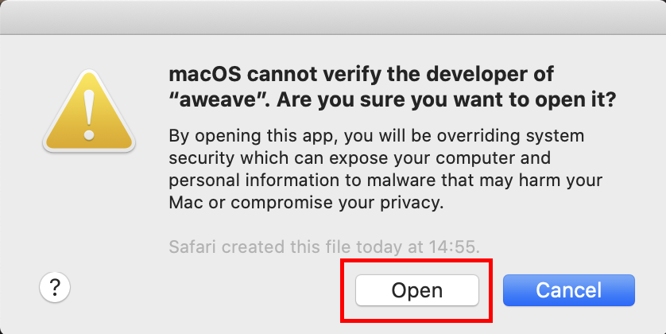Click the "By opening this app" warning paragraph
This screenshot has width=666, height=334.
[385, 169]
